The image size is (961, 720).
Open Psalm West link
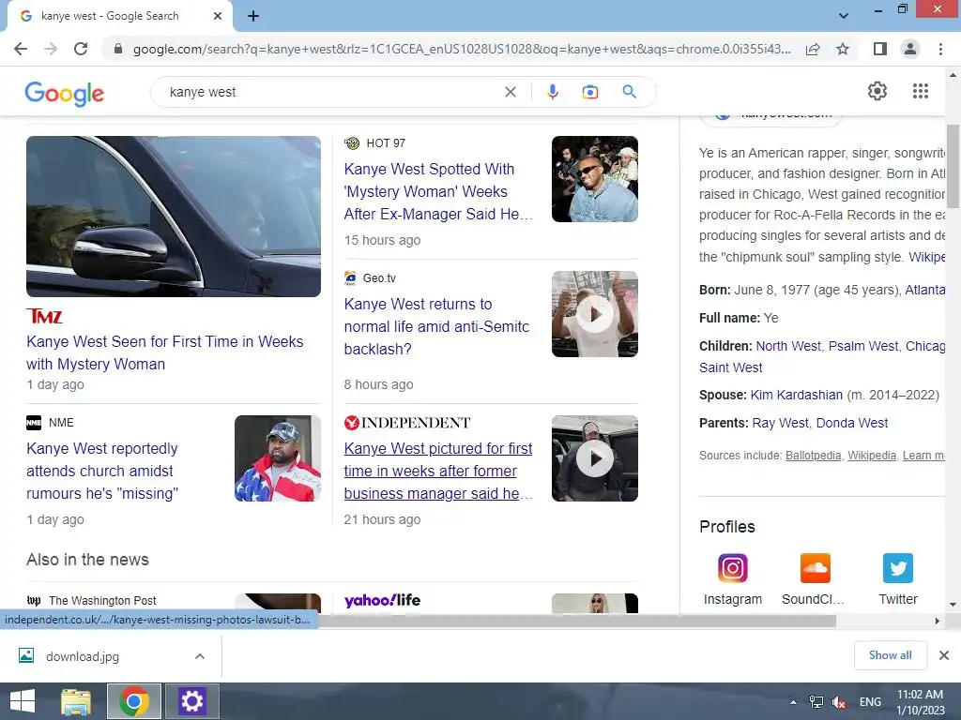(x=863, y=346)
